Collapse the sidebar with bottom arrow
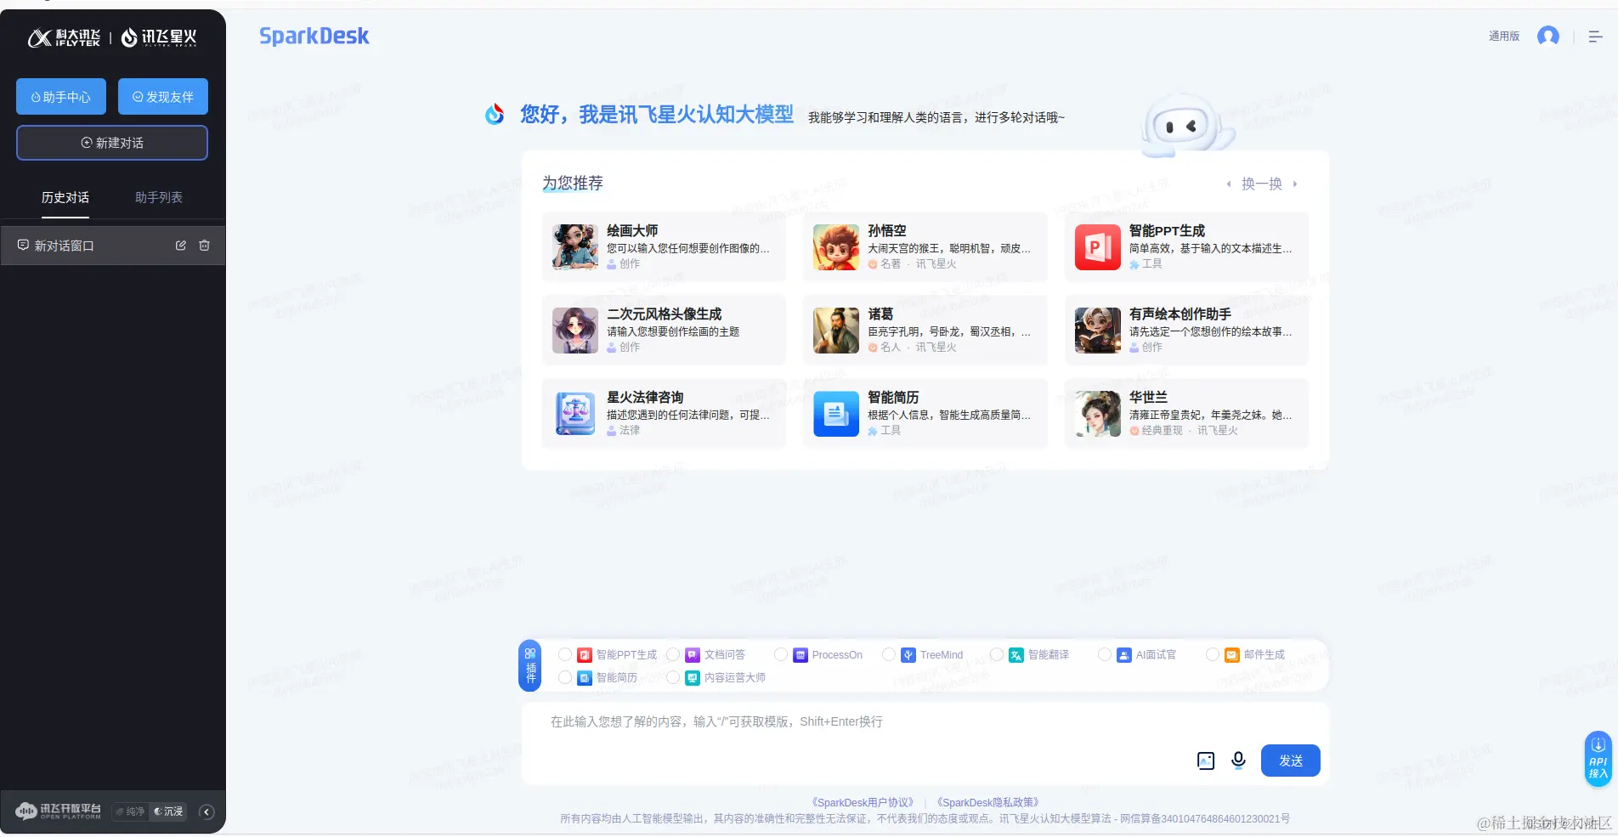1618x837 pixels. [x=206, y=812]
